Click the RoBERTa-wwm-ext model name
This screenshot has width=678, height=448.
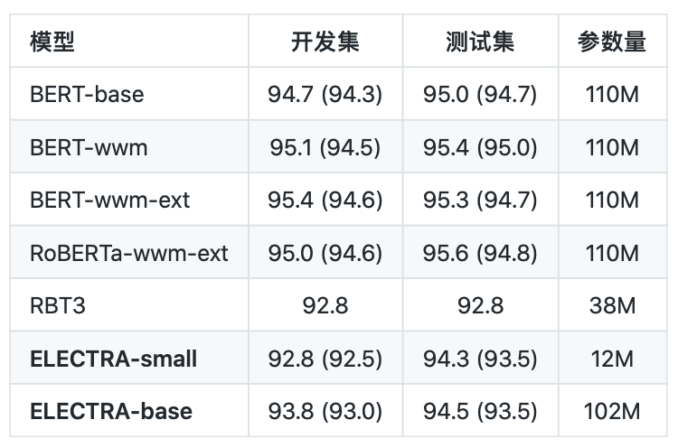tap(129, 253)
